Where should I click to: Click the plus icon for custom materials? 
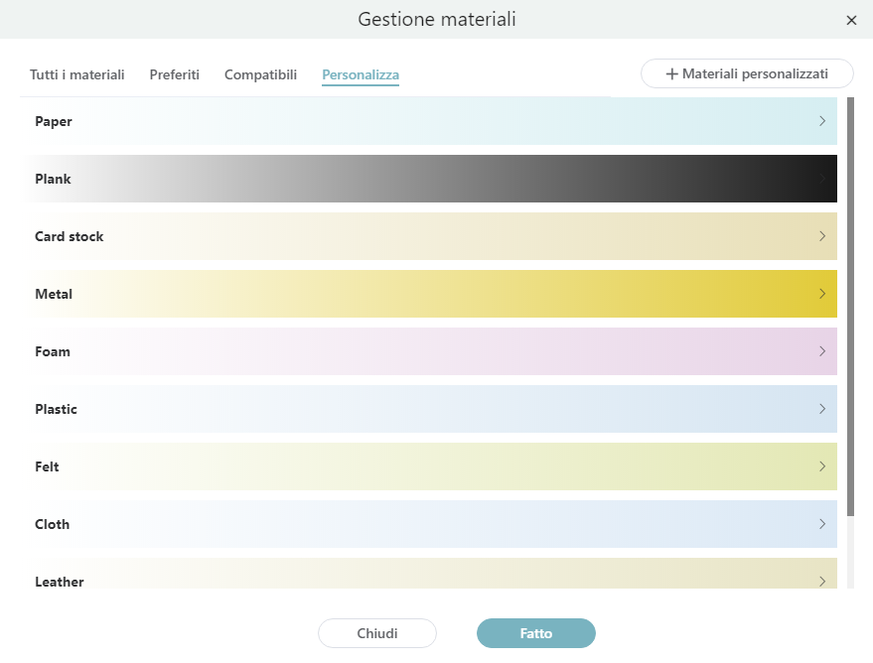672,74
